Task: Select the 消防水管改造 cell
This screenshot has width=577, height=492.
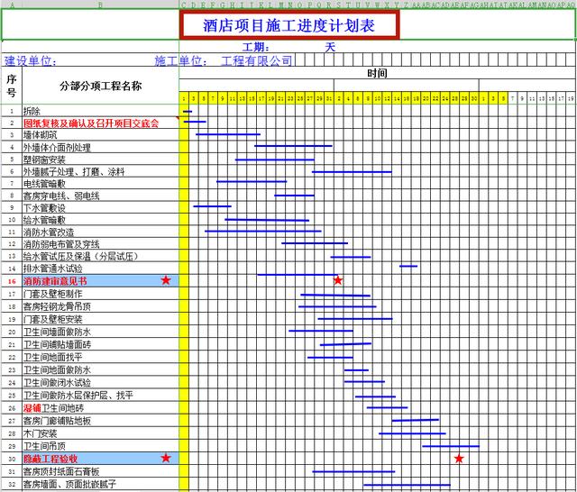Action: [x=100, y=232]
